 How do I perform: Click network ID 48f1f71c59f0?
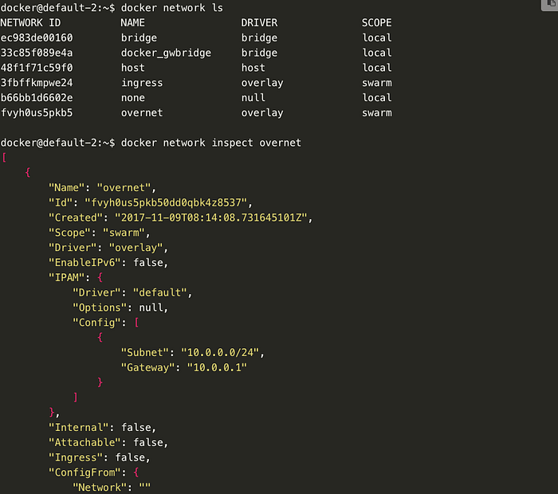(37, 68)
